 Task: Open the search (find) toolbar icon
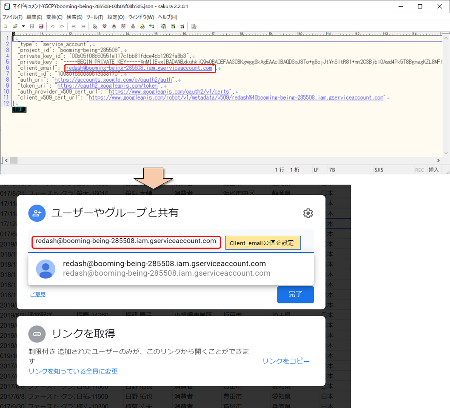95,26
